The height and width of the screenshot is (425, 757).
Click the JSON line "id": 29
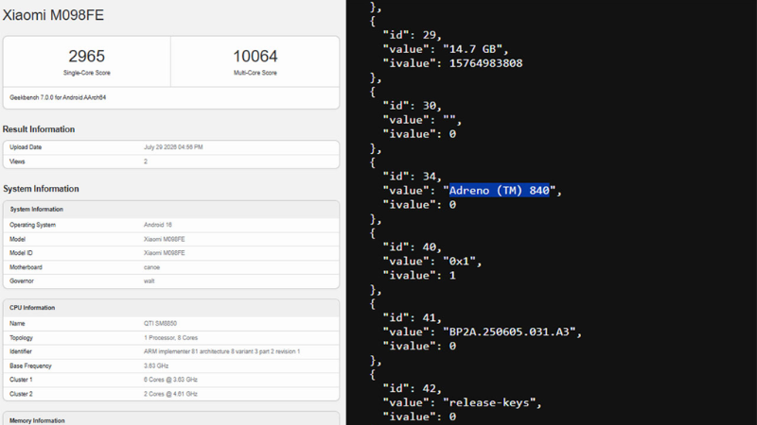pyautogui.click(x=413, y=35)
